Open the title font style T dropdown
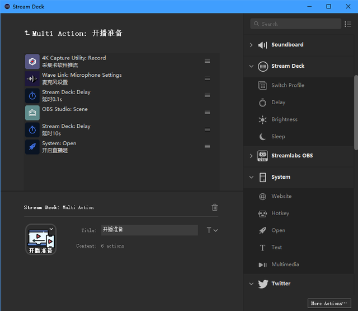The height and width of the screenshot is (311, 358). point(212,230)
